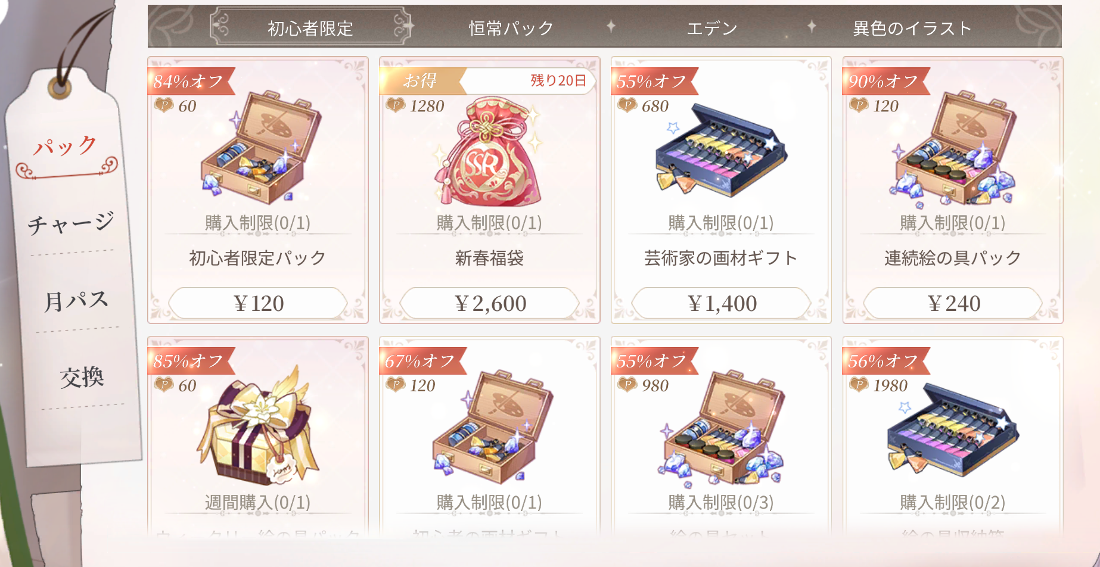Image resolution: width=1100 pixels, height=567 pixels.
Task: Select the 初心者限定 tab
Action: pos(310,27)
